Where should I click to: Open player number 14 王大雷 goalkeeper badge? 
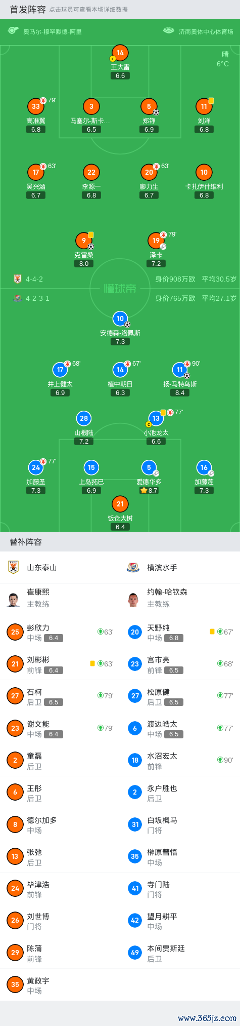pyautogui.click(x=120, y=53)
